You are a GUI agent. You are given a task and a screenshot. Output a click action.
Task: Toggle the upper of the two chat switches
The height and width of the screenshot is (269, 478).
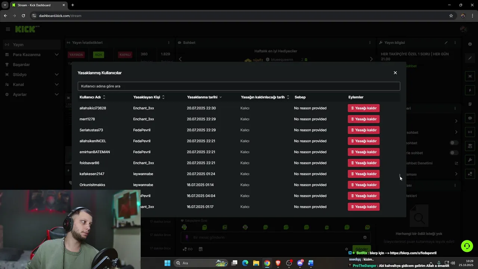click(454, 143)
